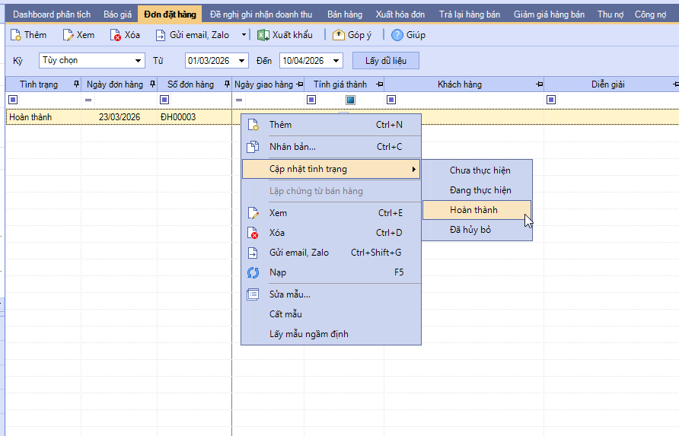Open the Từ date dropdown
Viewport: 679px width, 436px height.
[242, 61]
